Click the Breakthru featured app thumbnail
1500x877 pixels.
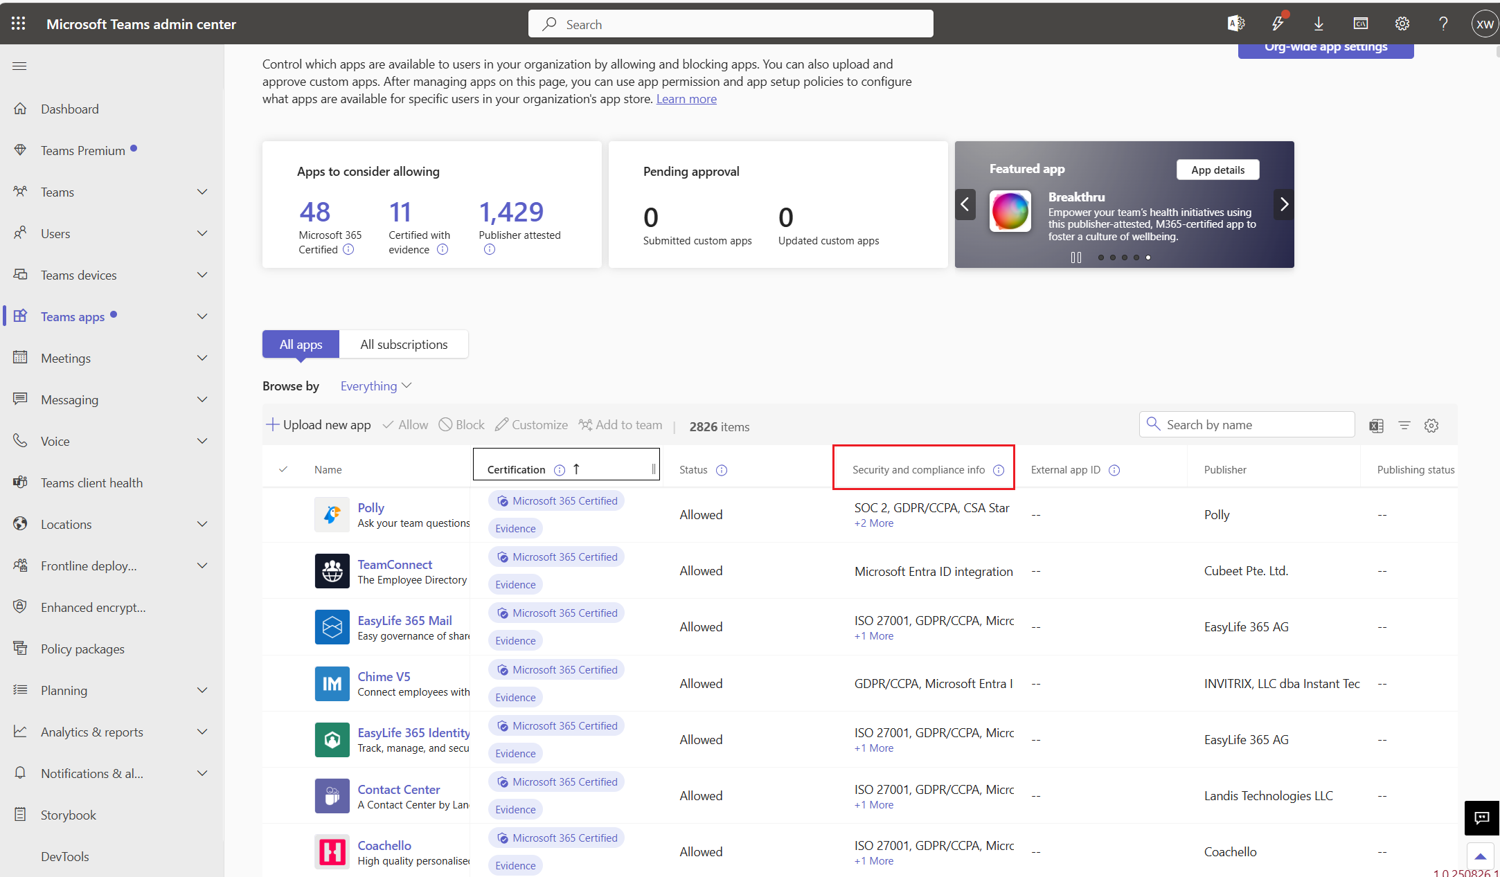click(1010, 212)
